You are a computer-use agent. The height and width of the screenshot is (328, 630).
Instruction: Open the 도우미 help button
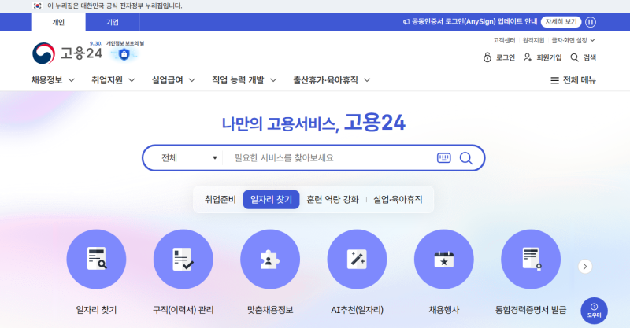[594, 311]
